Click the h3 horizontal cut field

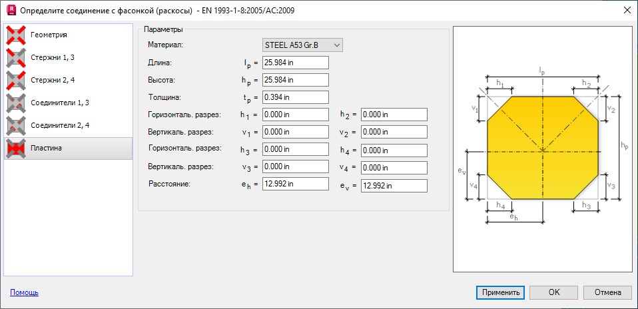(x=296, y=149)
